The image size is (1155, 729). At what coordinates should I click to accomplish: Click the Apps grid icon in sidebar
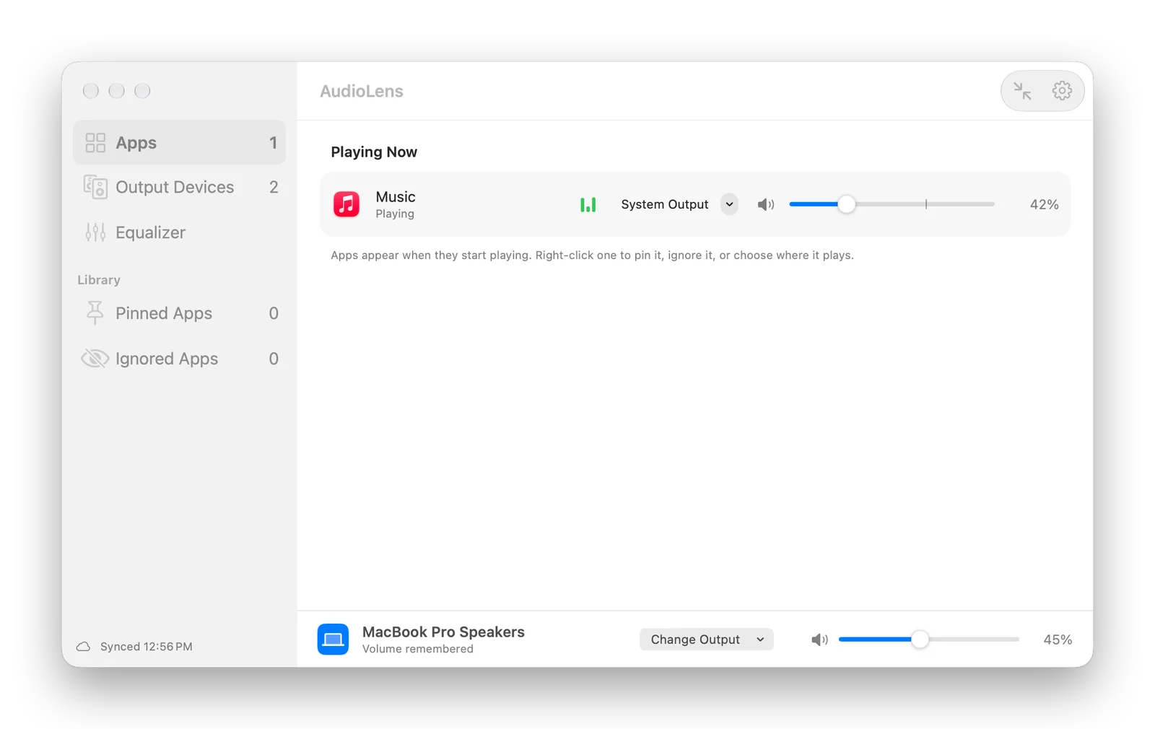[95, 143]
